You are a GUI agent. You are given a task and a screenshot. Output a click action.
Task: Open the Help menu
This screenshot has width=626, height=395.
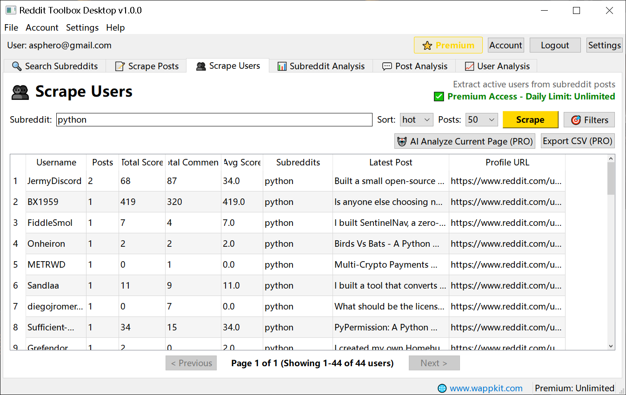(115, 27)
